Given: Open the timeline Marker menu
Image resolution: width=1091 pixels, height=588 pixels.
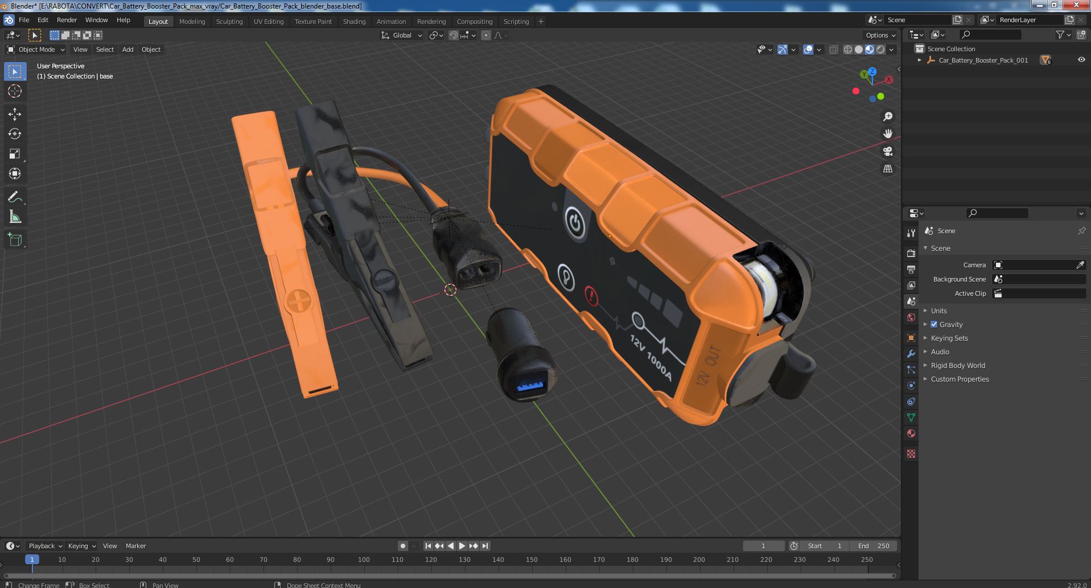Looking at the screenshot, I should (135, 546).
